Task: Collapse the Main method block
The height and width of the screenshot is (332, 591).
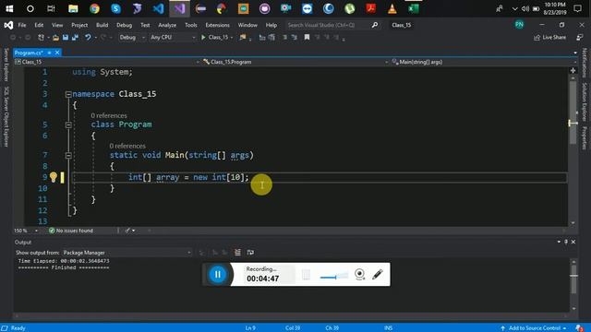Action: tap(68, 155)
